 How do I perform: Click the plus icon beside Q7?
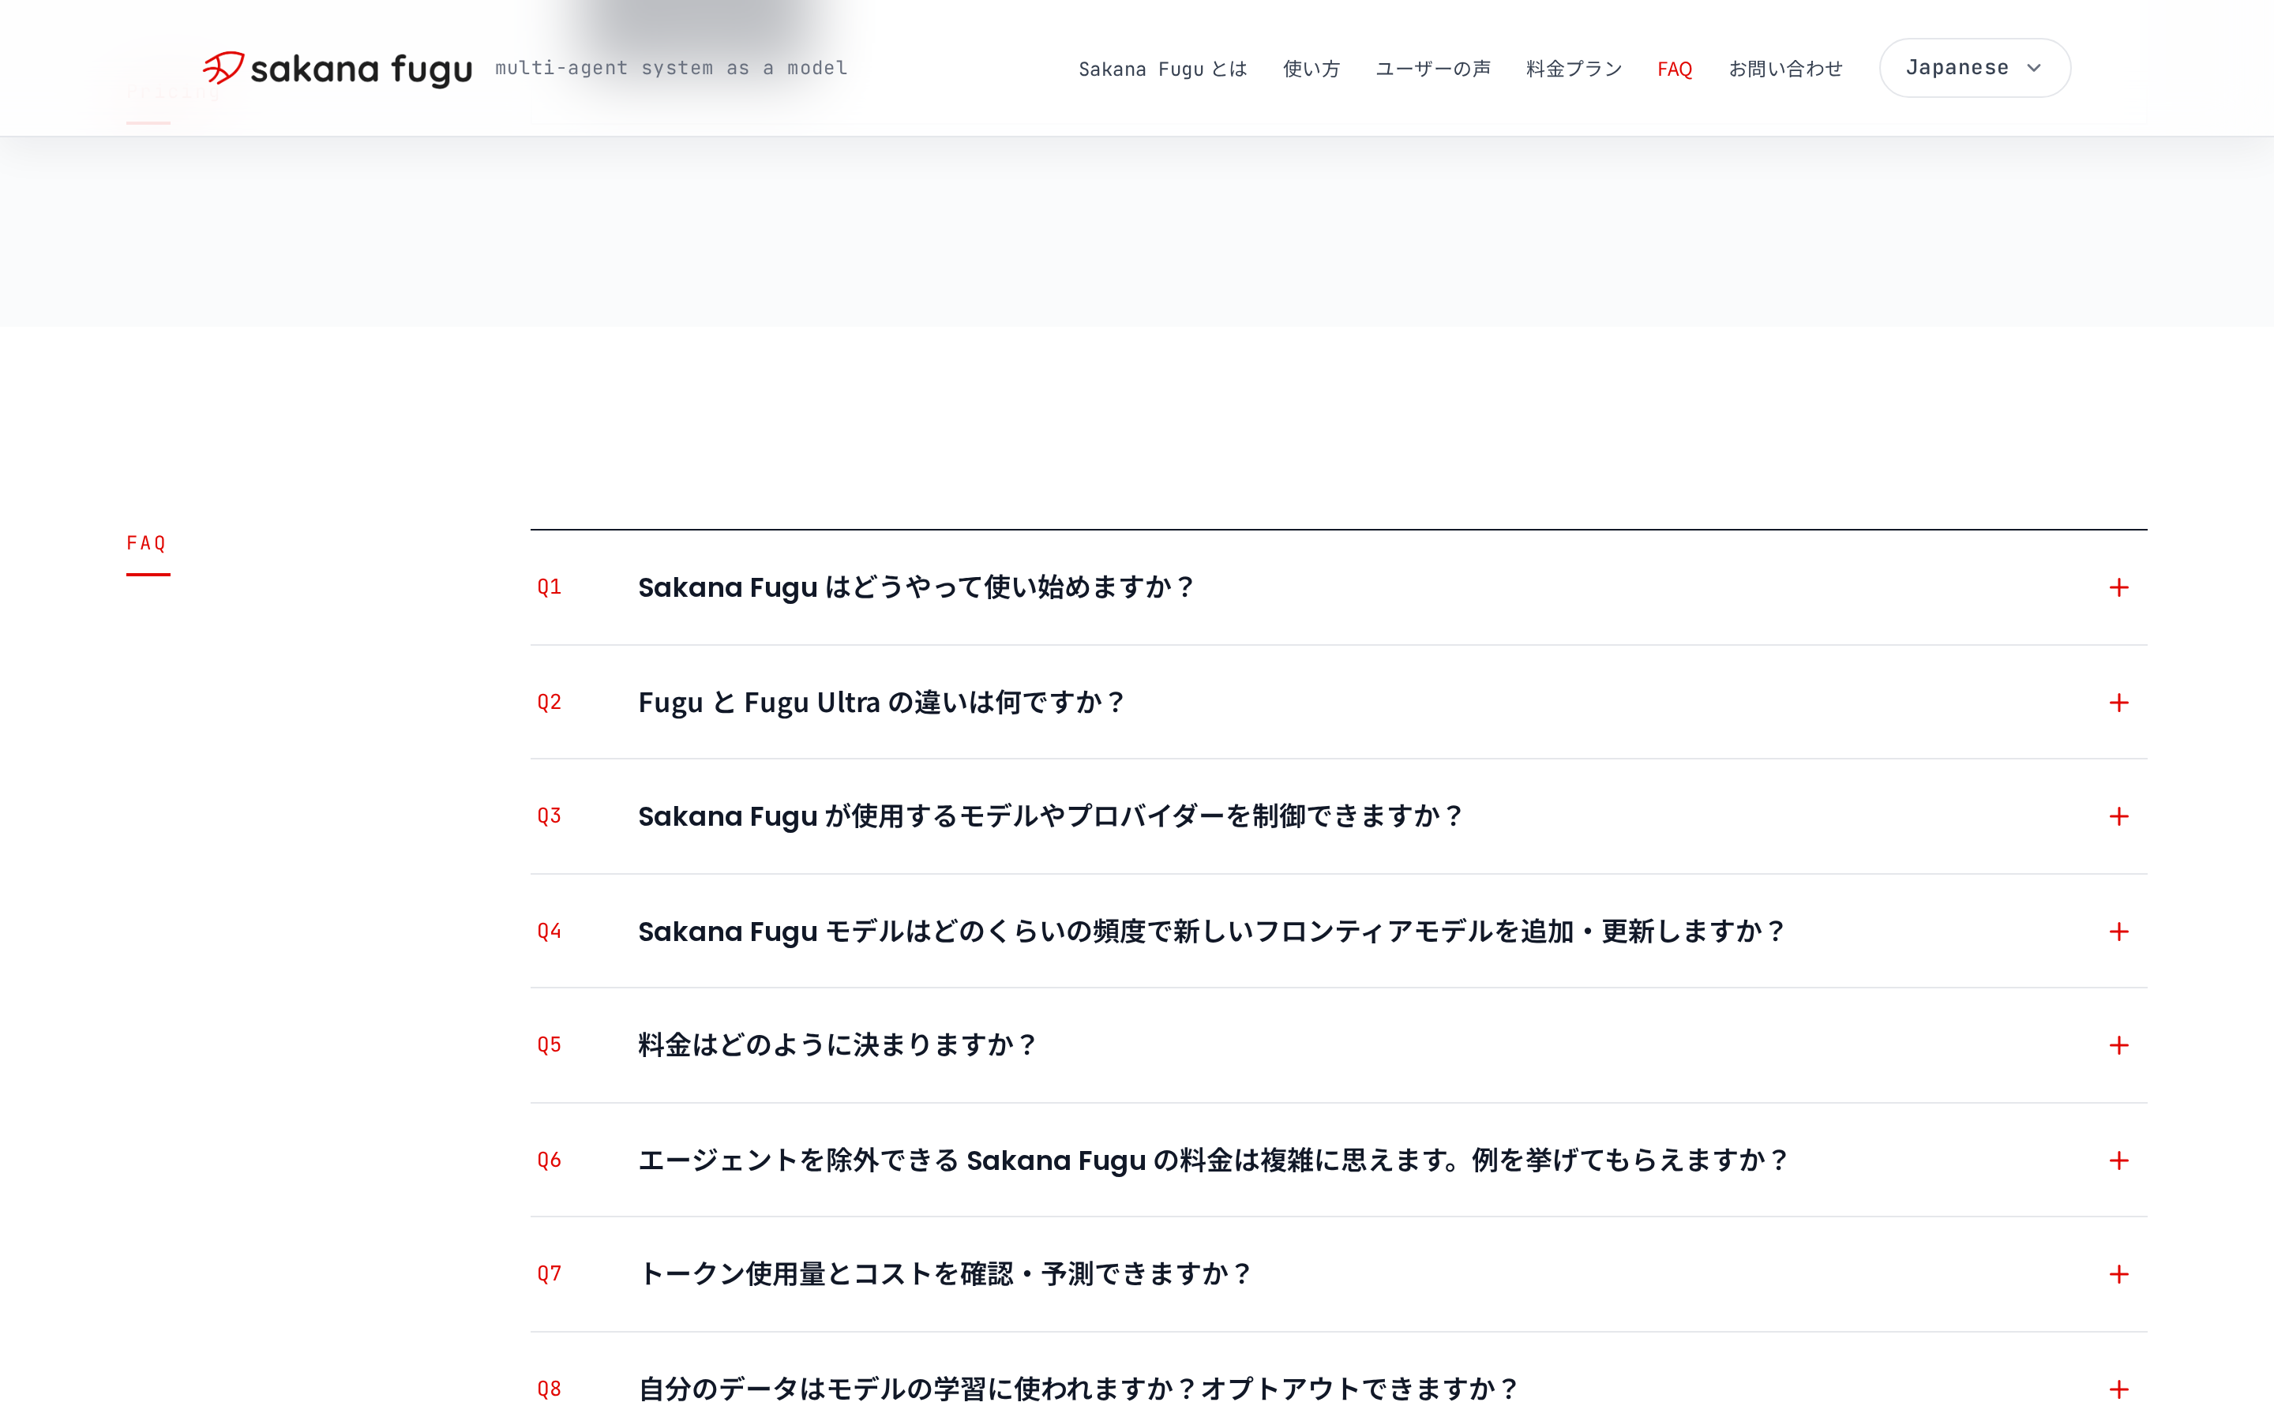(x=2118, y=1274)
